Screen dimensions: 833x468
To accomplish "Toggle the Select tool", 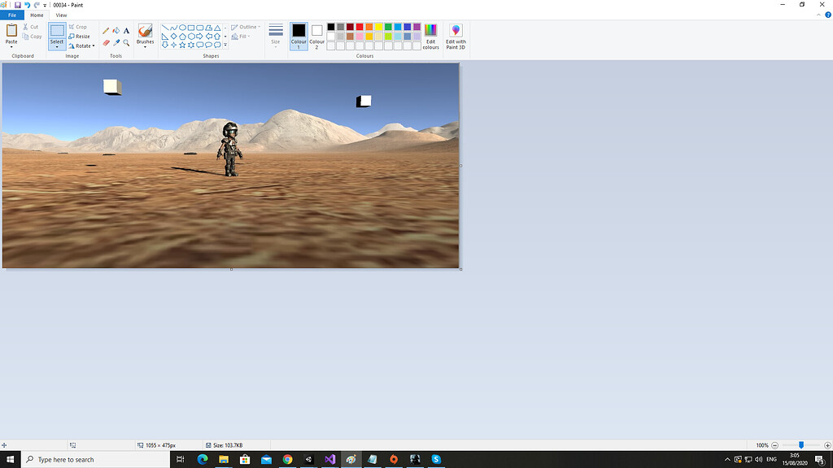I will 56,34.
